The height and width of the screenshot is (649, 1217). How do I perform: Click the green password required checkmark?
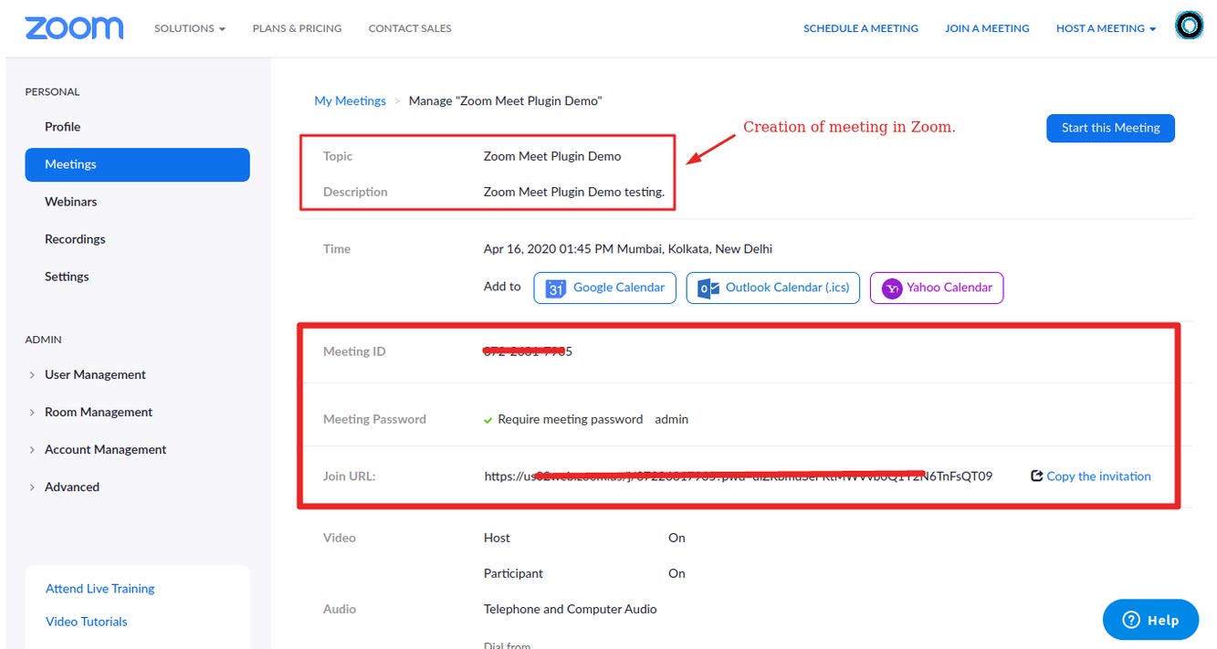tap(488, 420)
